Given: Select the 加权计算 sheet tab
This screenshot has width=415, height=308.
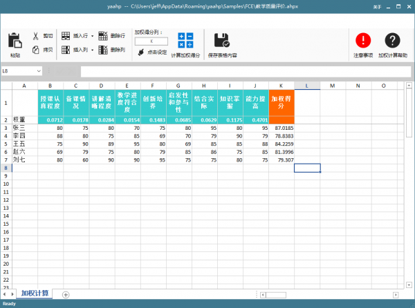Looking at the screenshot, I should click(35, 293).
